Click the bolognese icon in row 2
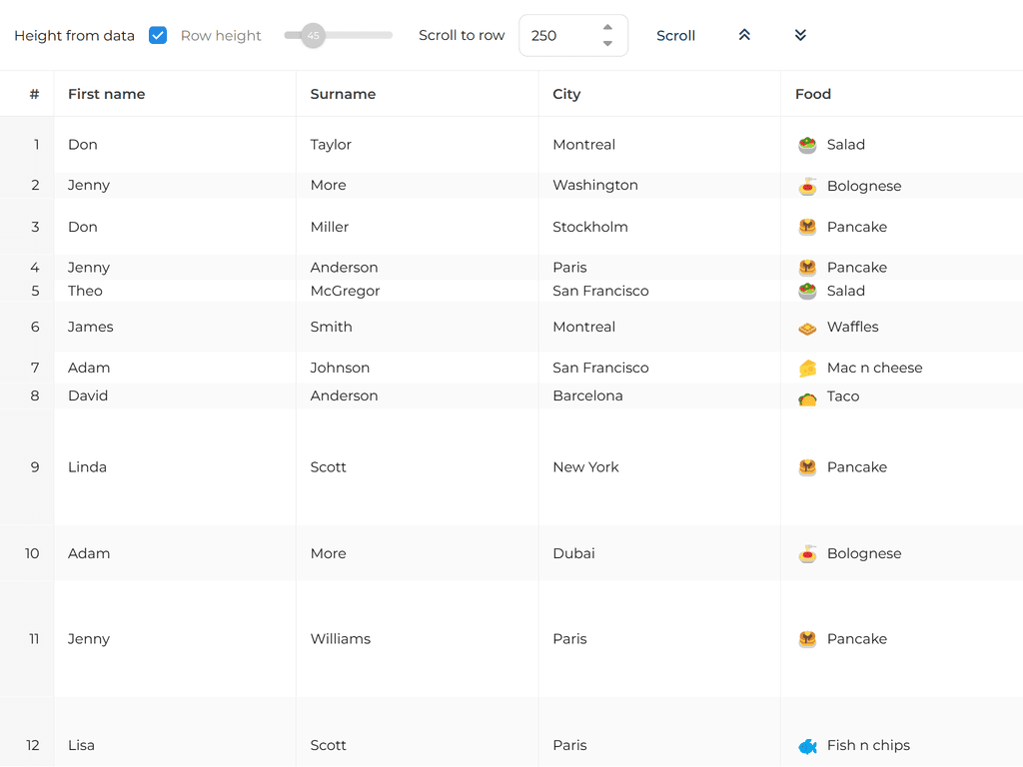This screenshot has height=767, width=1023. click(807, 186)
